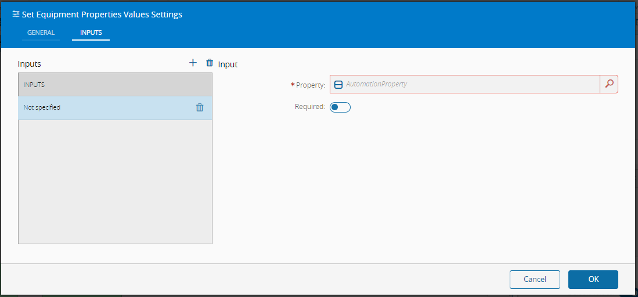Open property search with the magnifier icon
Image resolution: width=638 pixels, height=297 pixels.
(x=609, y=84)
